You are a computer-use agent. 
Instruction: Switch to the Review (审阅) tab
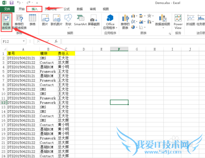click(x=93, y=9)
